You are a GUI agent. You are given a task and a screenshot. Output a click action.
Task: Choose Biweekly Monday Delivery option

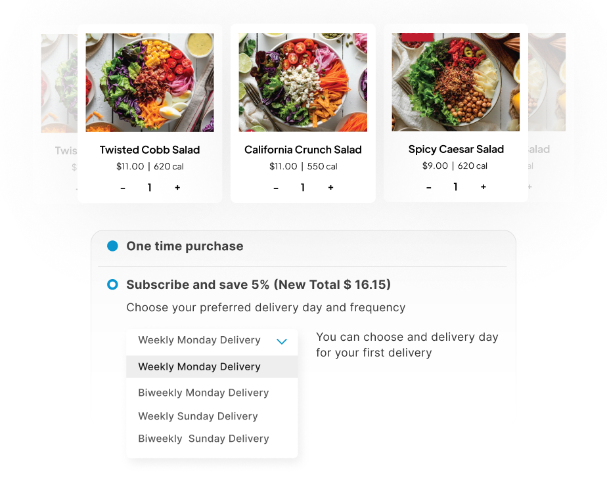click(204, 393)
